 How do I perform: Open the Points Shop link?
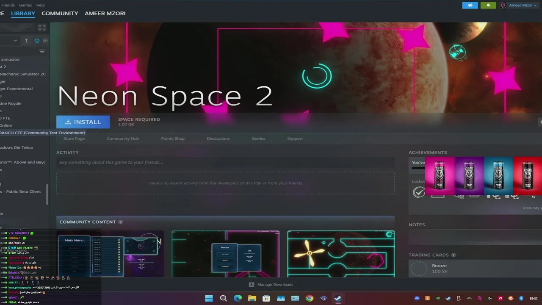(173, 139)
